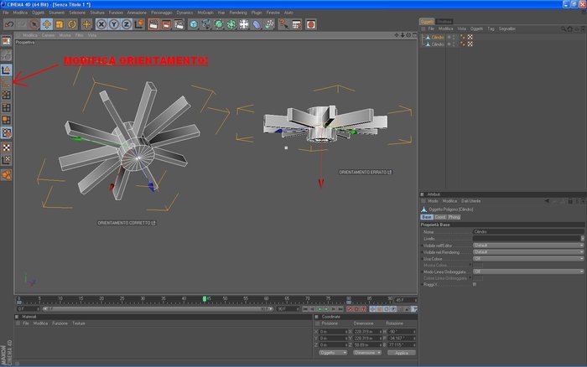Click the Applica button
Viewport: 587px width, 367px height.
[x=402, y=353]
